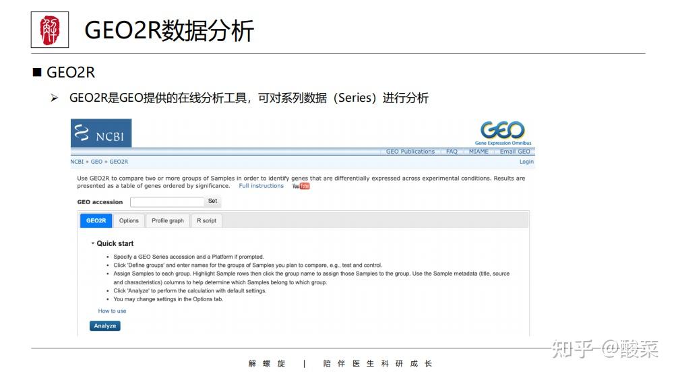Open the How to use link
The height and width of the screenshot is (376, 676).
(x=112, y=311)
